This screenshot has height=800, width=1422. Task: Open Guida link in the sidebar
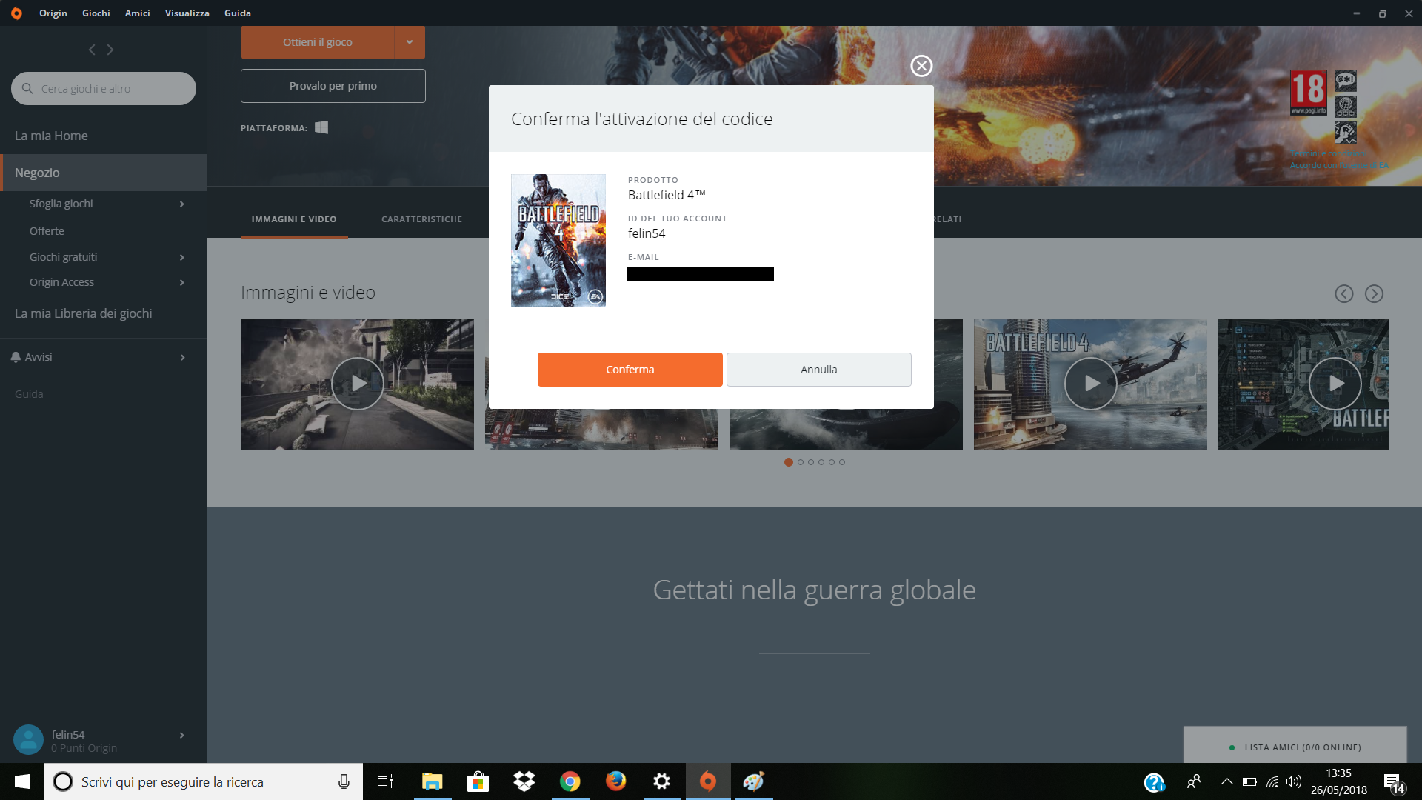(x=29, y=394)
